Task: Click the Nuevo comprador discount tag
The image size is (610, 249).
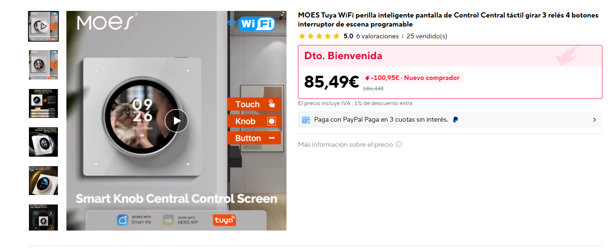Action: tap(412, 78)
